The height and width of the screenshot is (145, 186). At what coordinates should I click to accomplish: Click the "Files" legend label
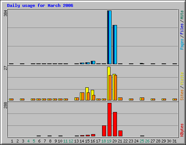182,29
